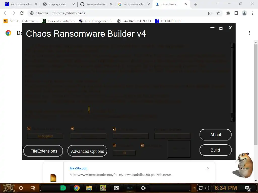258x193 pixels.
Task: Click the input field containing 10
Action: (x=124, y=153)
